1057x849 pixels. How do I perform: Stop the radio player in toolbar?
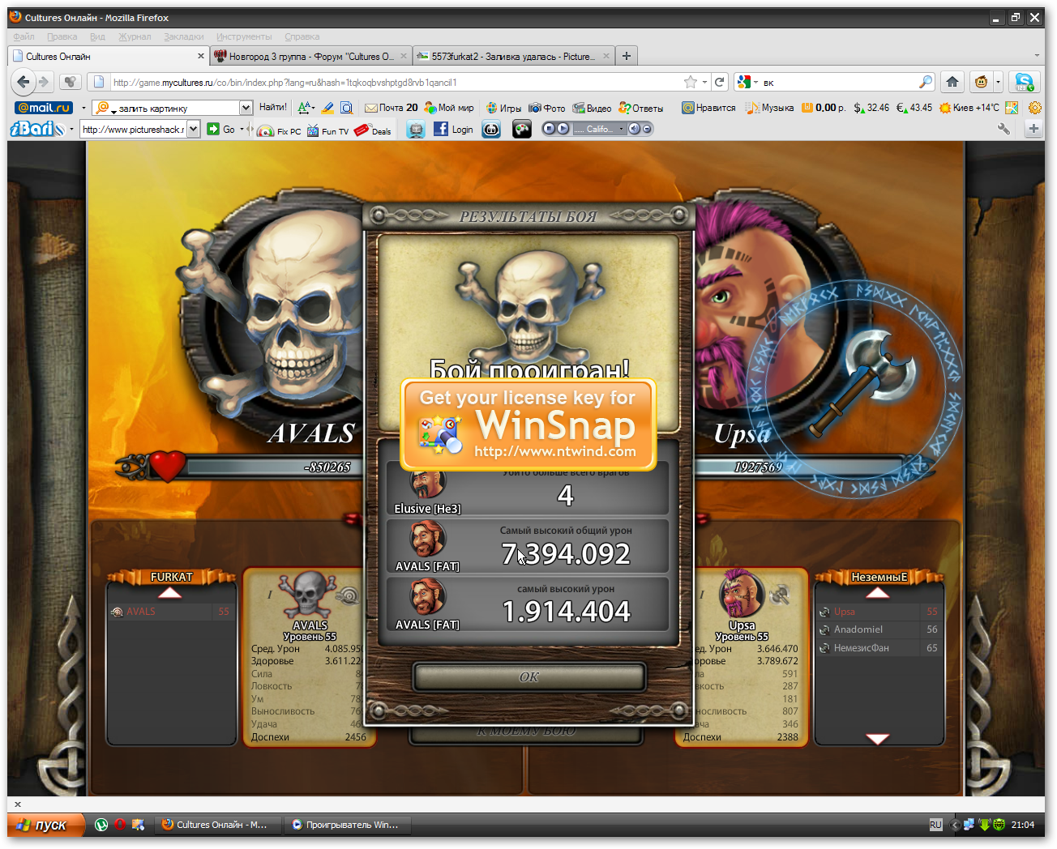(x=550, y=129)
